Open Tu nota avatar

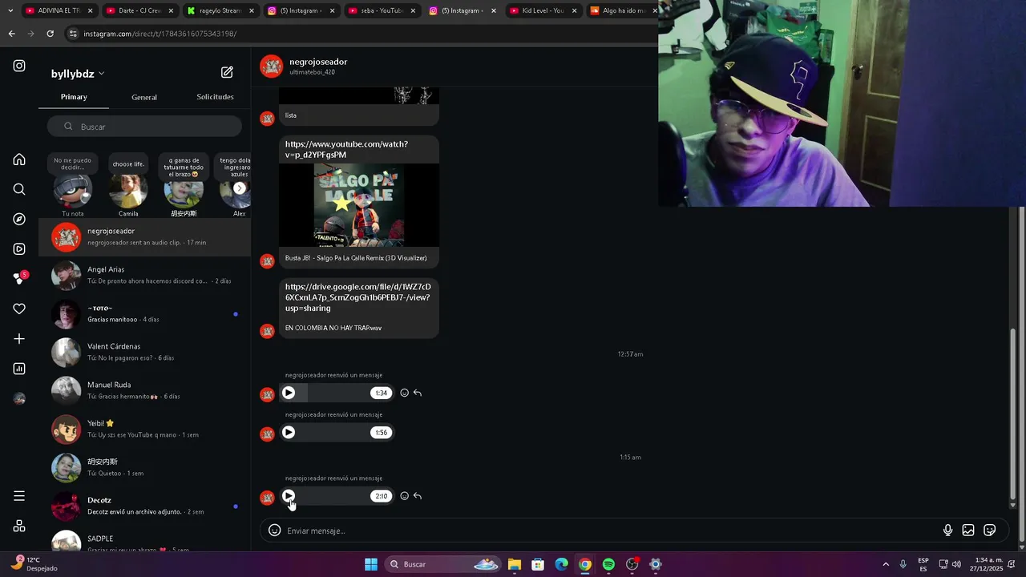(72, 191)
